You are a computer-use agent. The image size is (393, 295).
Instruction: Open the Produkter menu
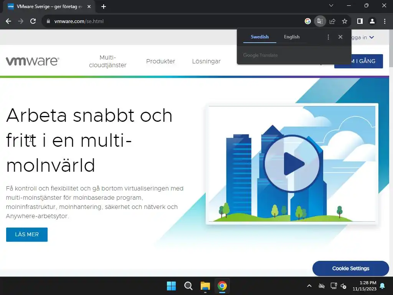click(161, 61)
